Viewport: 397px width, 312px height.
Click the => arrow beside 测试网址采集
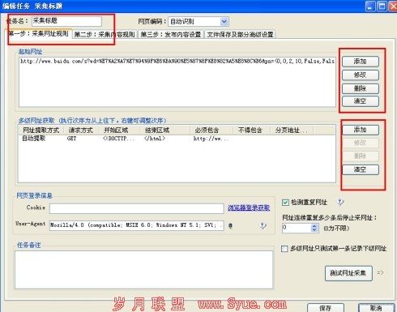click(x=380, y=273)
